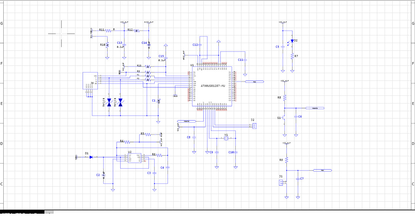This screenshot has height=219, width=415.
Task: Click the 4.7uF value beside C2
Action: coord(104,175)
